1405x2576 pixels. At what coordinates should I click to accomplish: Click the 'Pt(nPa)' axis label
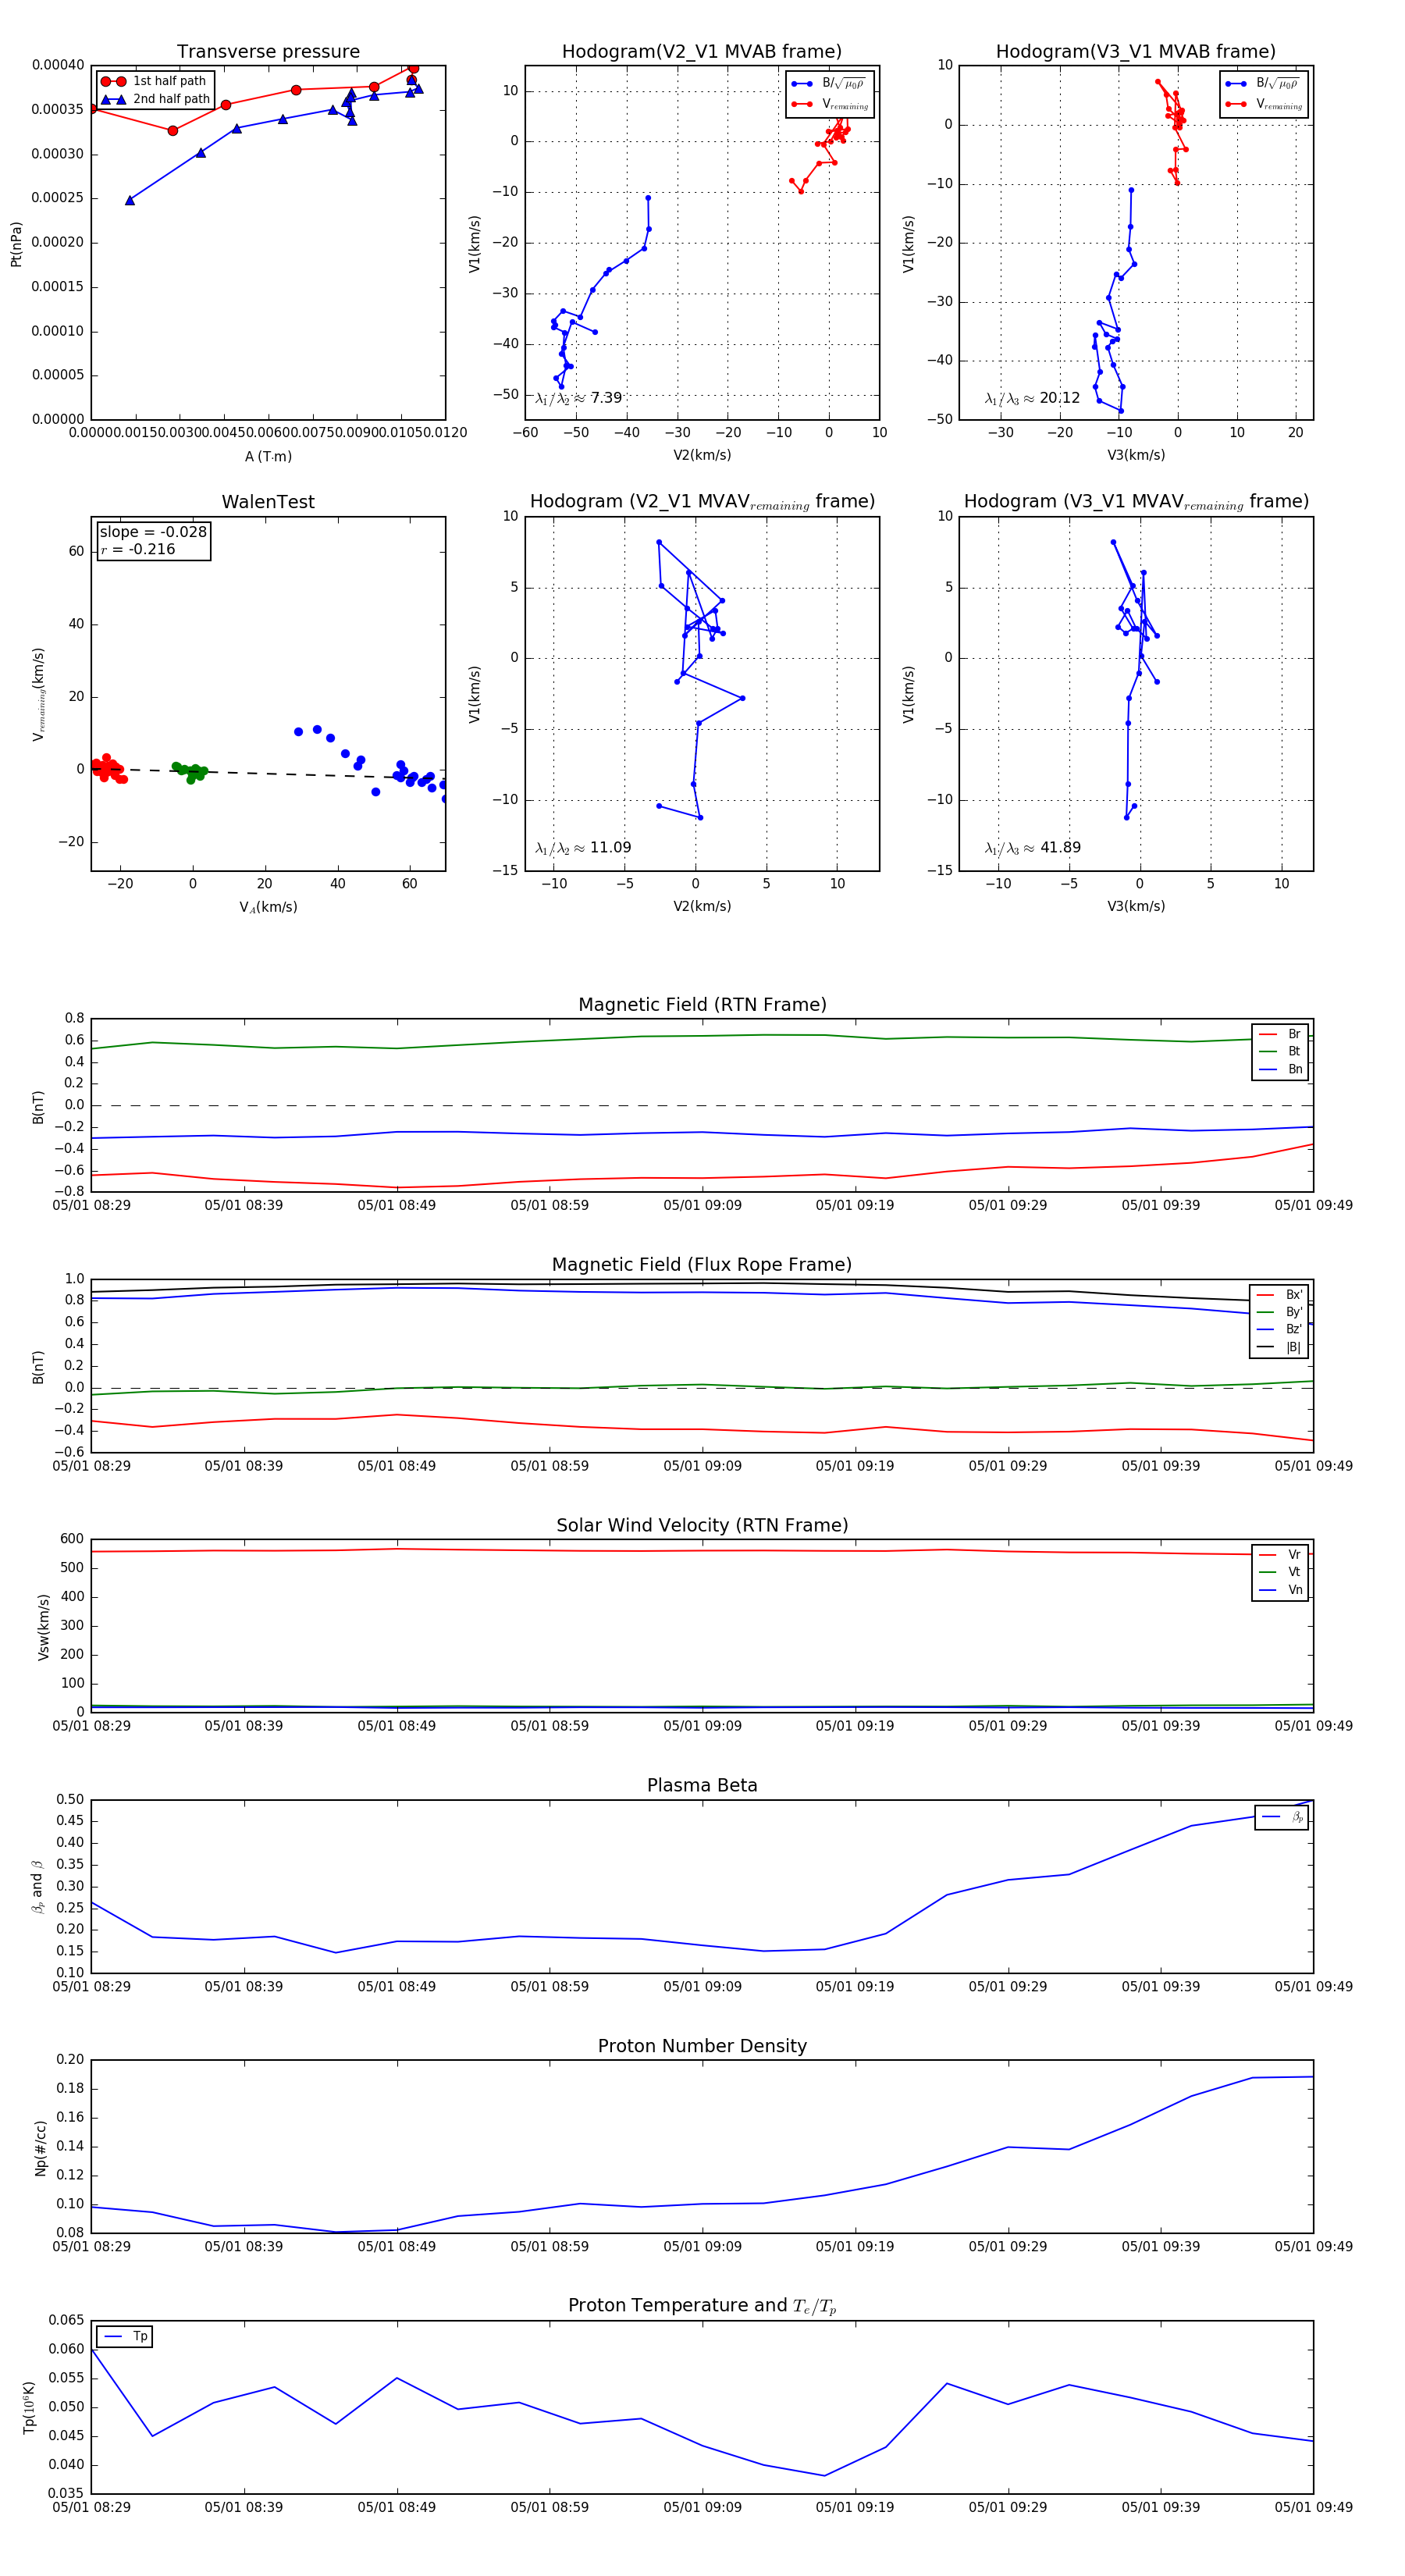coord(16,243)
